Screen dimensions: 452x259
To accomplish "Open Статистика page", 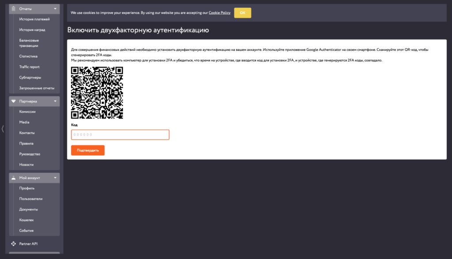I will [x=28, y=56].
